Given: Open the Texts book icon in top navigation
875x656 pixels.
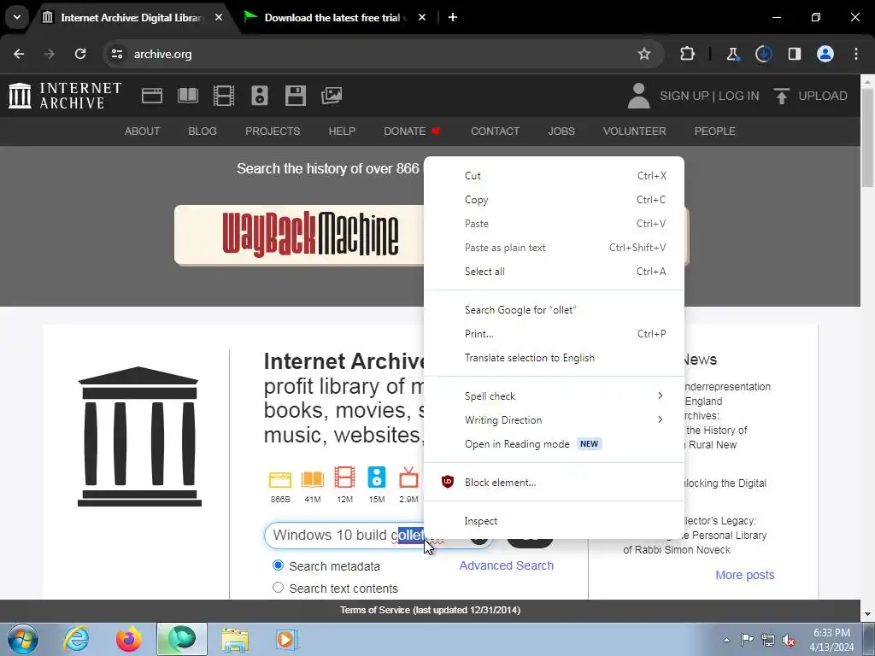Looking at the screenshot, I should coord(187,96).
